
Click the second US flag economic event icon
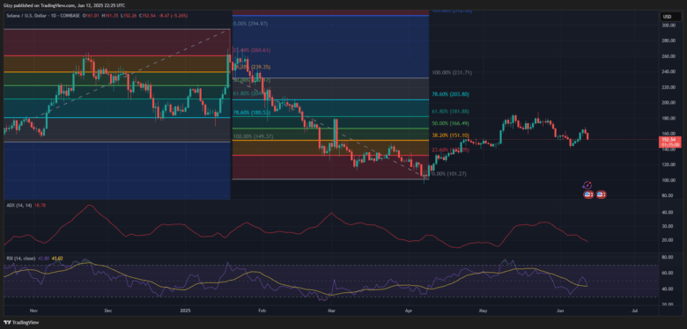[601, 194]
